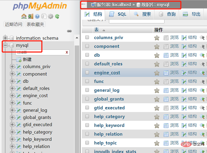Viewport: 207px width, 153px height.
Task: Collapse the mysql database node
Action: [x=5, y=45]
